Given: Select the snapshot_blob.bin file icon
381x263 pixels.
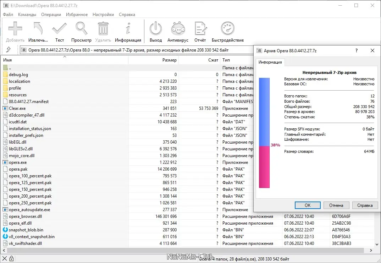Looking at the screenshot, I should point(5,230).
